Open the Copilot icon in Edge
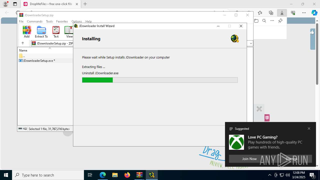Screen dimensions: 320x180 314,13
